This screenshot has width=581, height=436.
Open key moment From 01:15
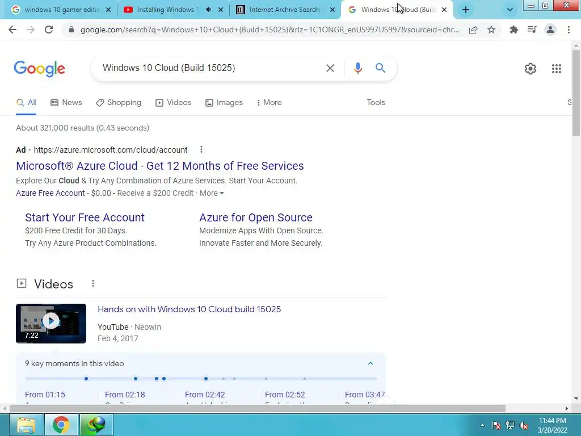(x=45, y=395)
